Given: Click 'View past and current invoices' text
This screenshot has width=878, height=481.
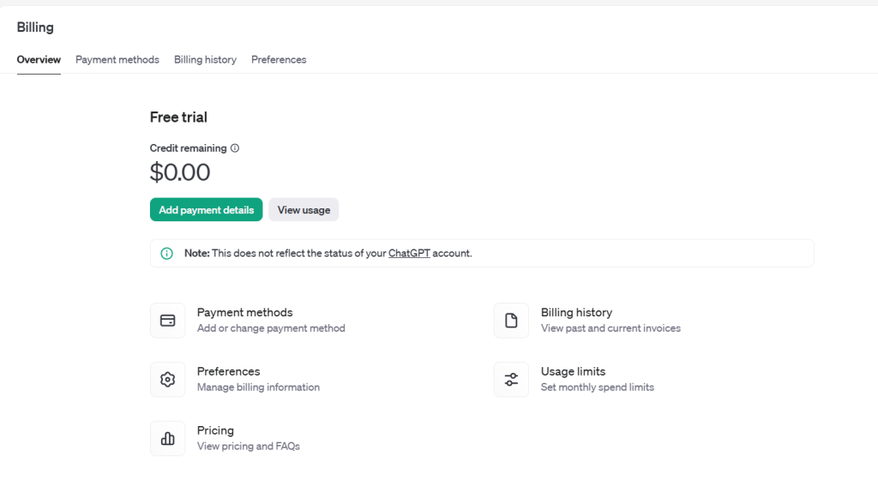Looking at the screenshot, I should coord(610,328).
